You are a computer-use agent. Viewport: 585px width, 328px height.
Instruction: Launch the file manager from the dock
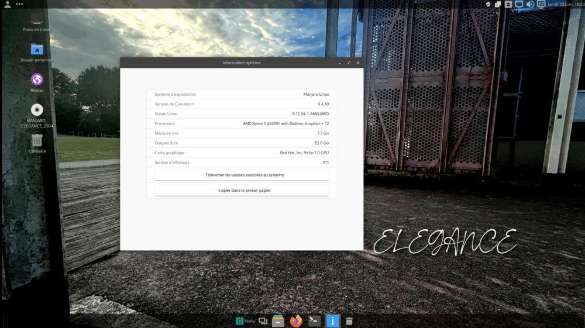tap(278, 321)
